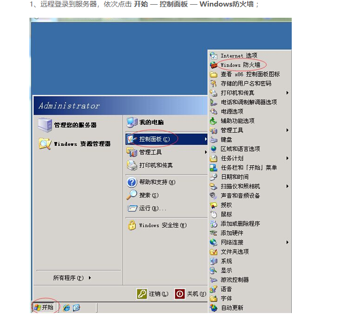The width and height of the screenshot is (347, 321).
Task: Click the 语音 speech icon
Action: (214, 289)
